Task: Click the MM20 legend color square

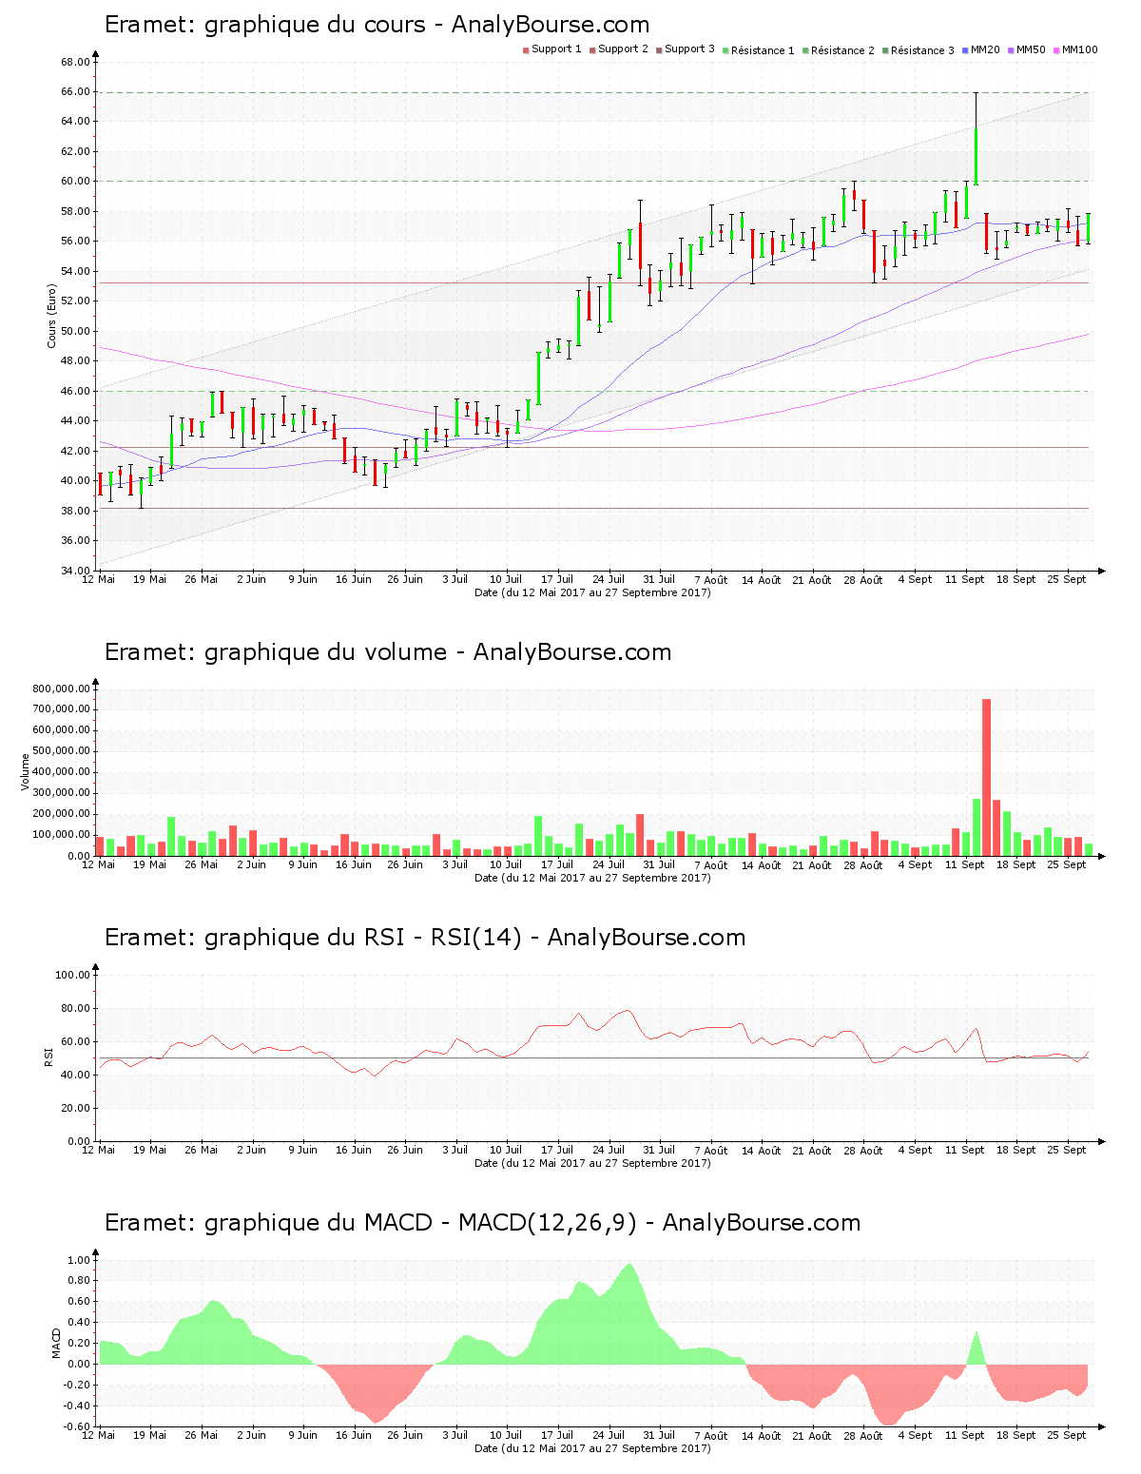Action: [965, 50]
